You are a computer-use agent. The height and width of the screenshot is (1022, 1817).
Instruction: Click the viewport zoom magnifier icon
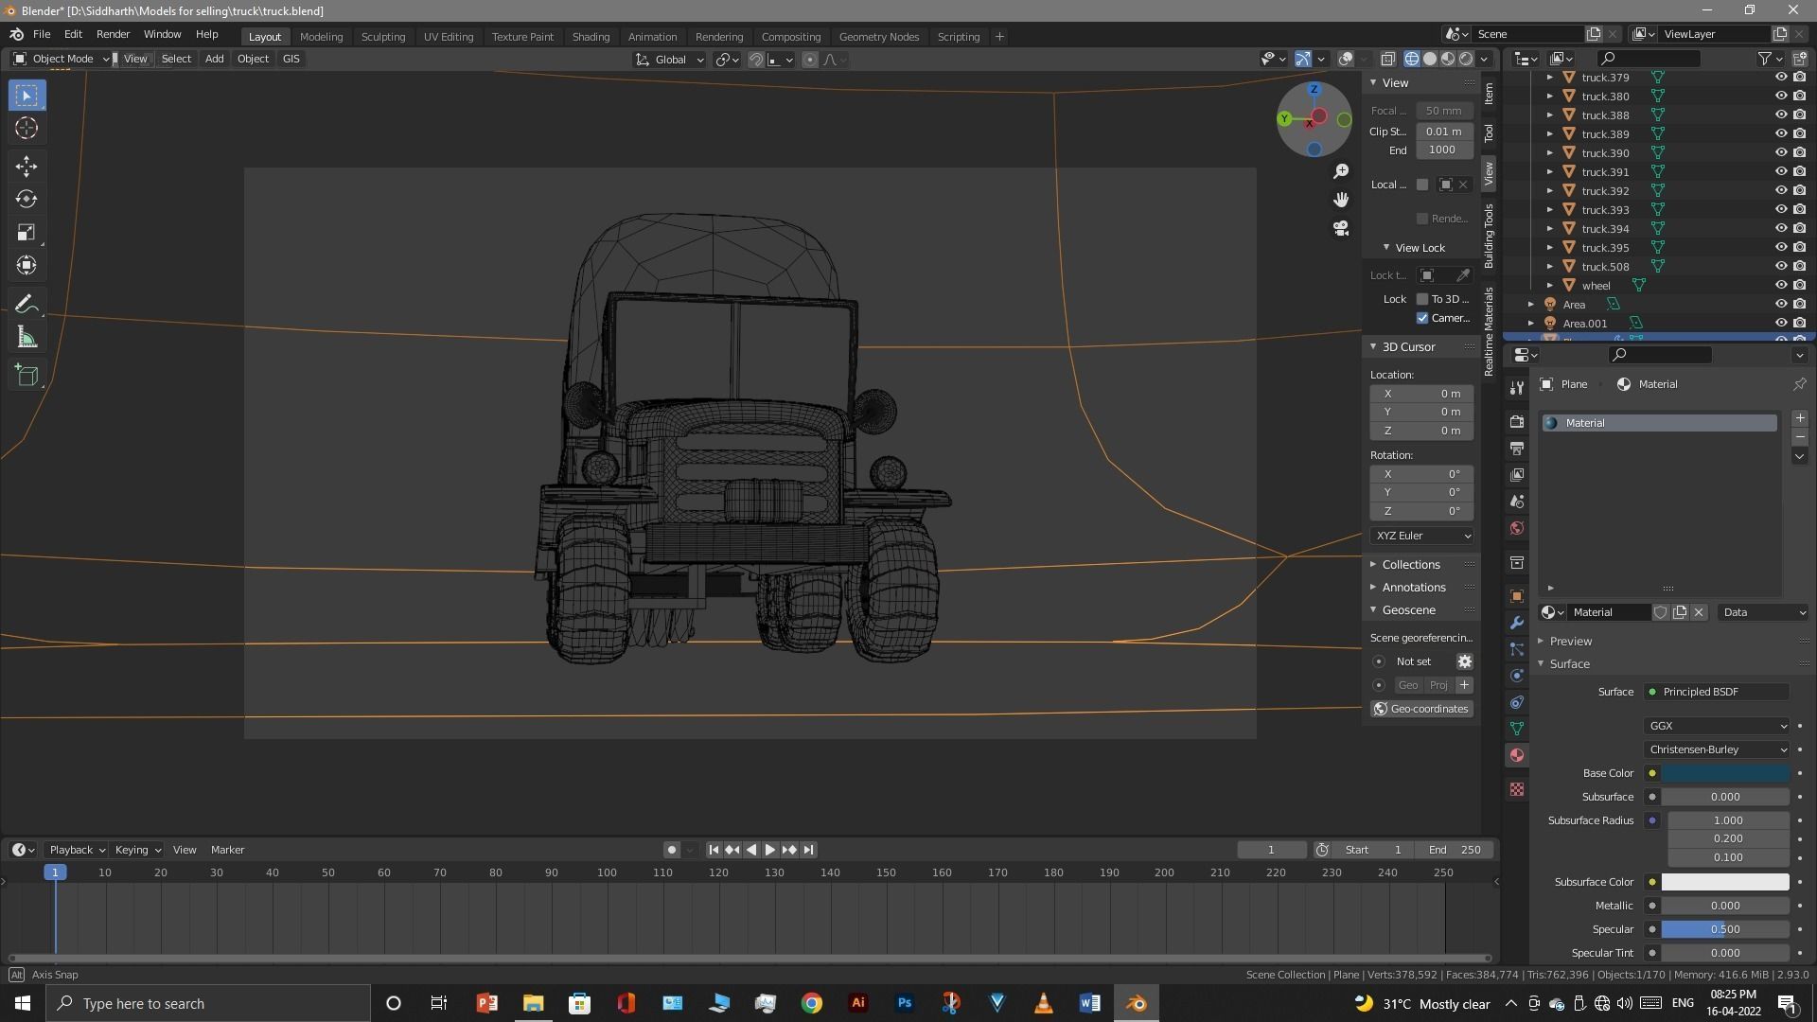1341,171
